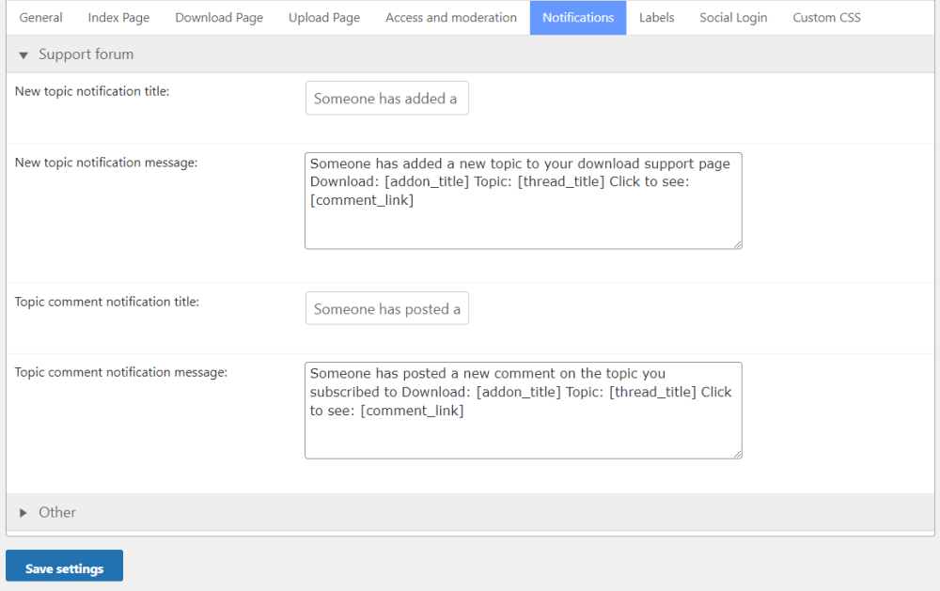Expand the Other section

tap(23, 513)
